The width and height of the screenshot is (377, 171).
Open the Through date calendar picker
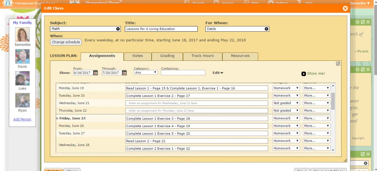click(x=124, y=73)
